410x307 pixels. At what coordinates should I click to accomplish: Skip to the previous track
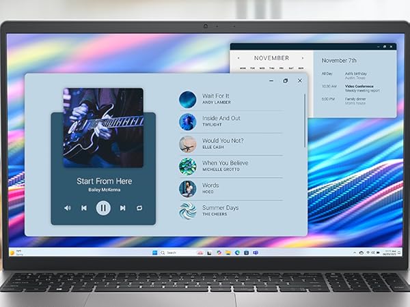click(84, 208)
